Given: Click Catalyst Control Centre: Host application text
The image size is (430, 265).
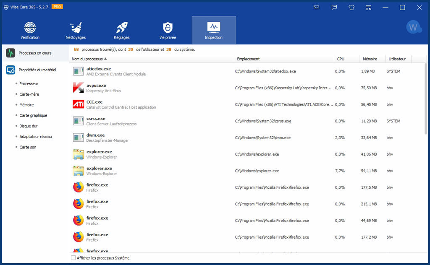Looking at the screenshot, I should pos(121,107).
